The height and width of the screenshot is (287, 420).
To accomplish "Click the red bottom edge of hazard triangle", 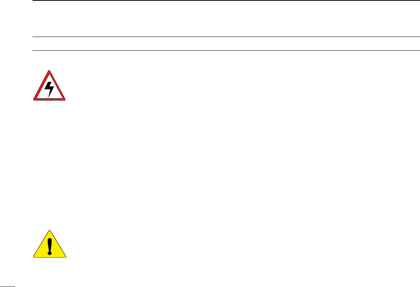I will [49, 99].
